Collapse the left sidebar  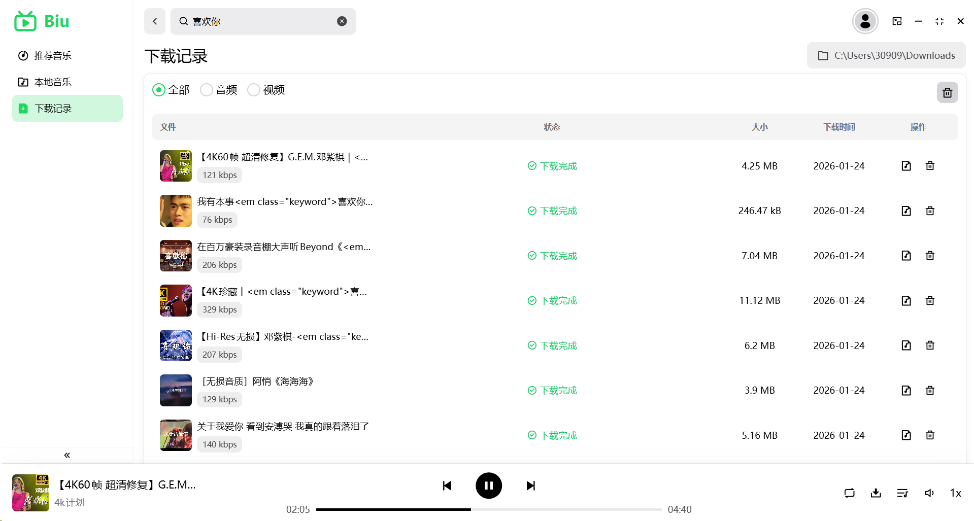[x=66, y=455]
